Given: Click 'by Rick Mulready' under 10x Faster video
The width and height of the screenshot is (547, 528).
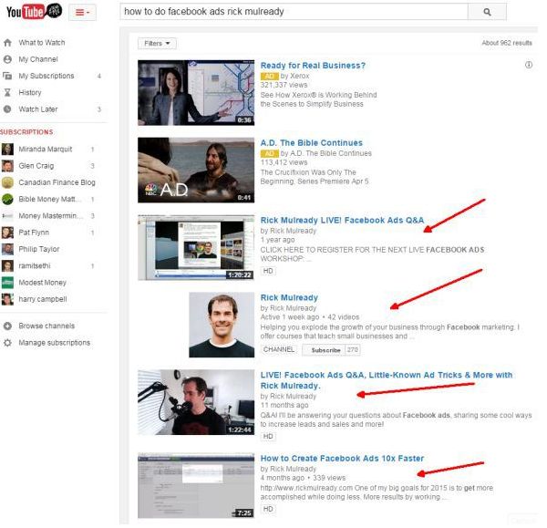Looking at the screenshot, I should [288, 469].
